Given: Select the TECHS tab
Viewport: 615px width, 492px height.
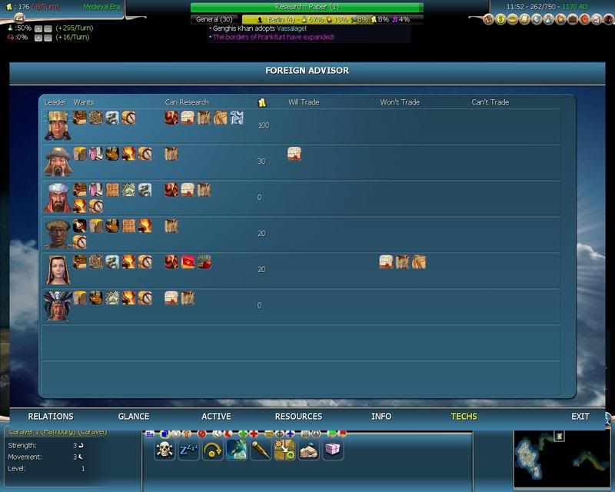Looking at the screenshot, I should tap(464, 416).
